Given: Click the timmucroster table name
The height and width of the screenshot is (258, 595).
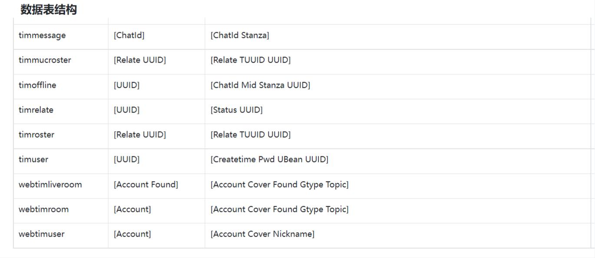Looking at the screenshot, I should [x=45, y=60].
